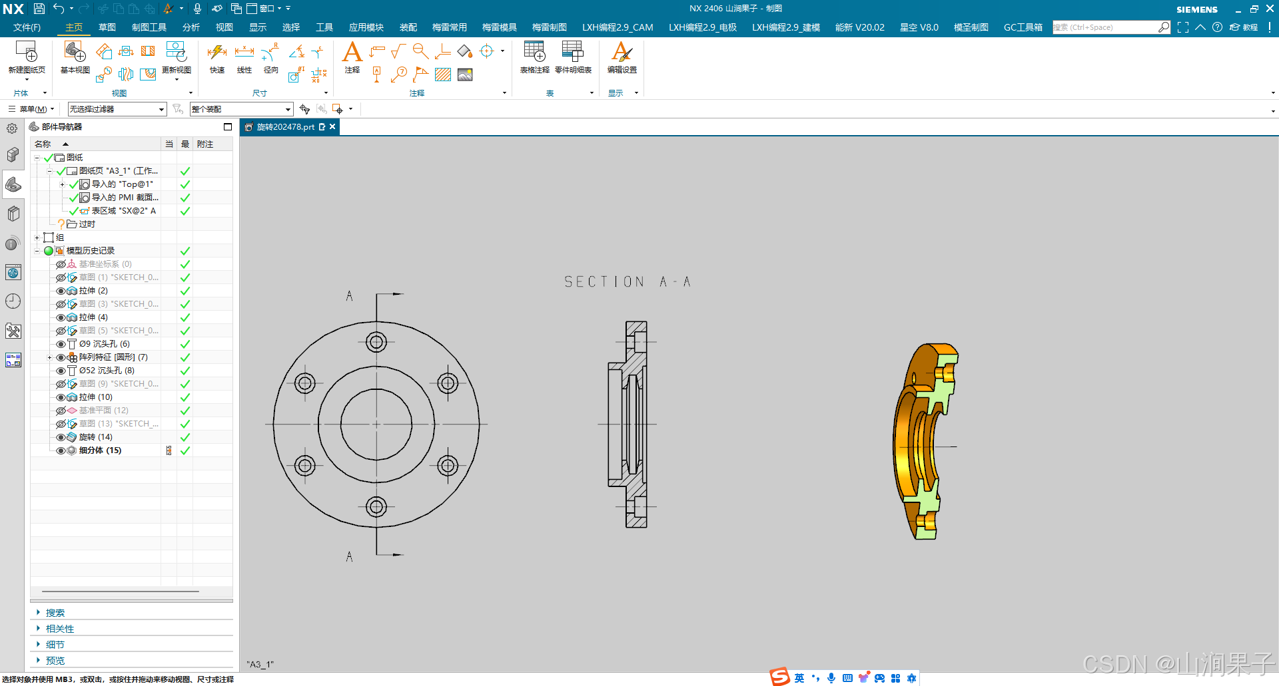This screenshot has height=686, width=1279.
Task: Collapse the 图纸 tree node
Action: click(37, 158)
